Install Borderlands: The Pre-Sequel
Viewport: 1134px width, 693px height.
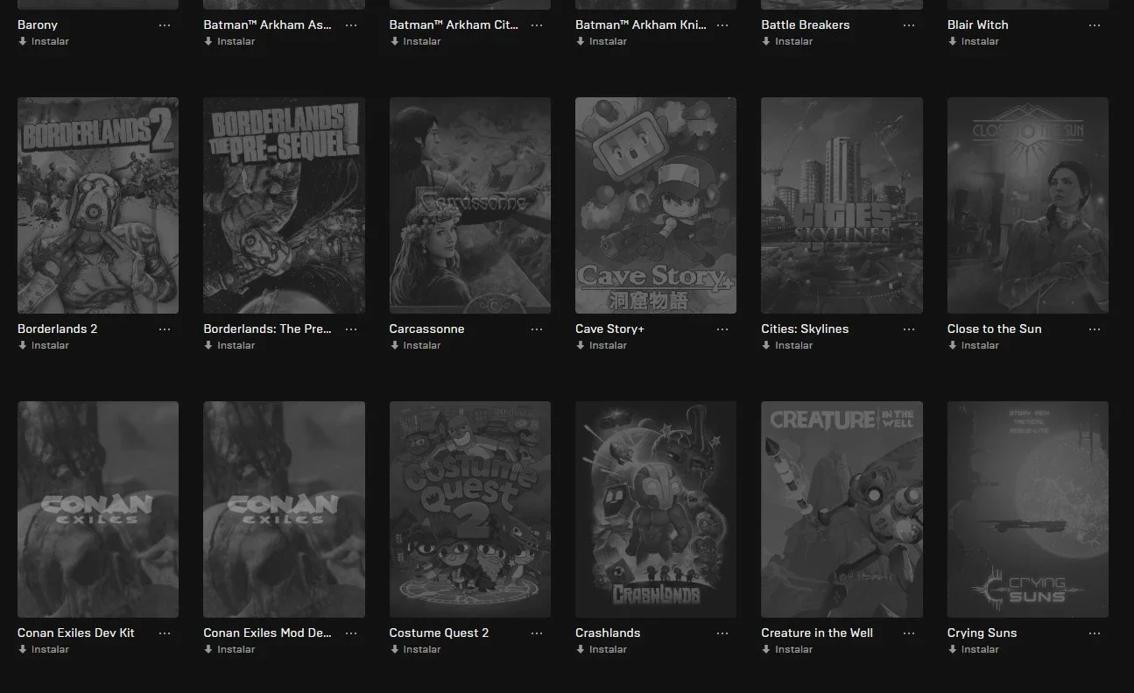(229, 345)
